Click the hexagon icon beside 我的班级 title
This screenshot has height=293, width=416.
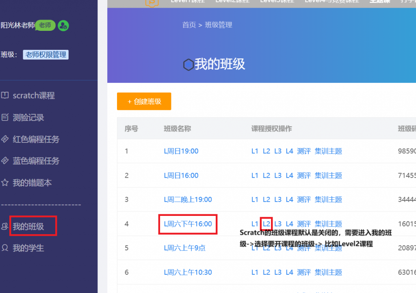click(x=188, y=65)
